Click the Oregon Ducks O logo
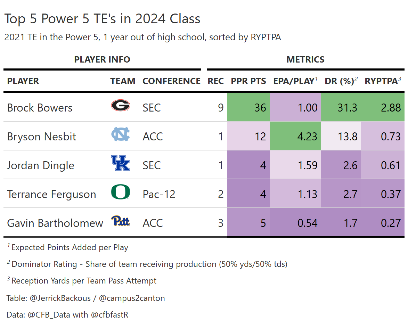The width and height of the screenshot is (408, 328). point(120,192)
